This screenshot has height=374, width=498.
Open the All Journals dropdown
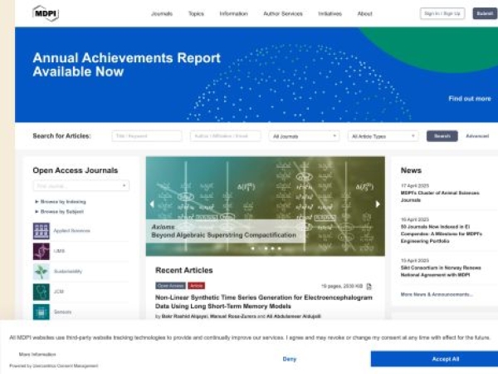pos(304,136)
